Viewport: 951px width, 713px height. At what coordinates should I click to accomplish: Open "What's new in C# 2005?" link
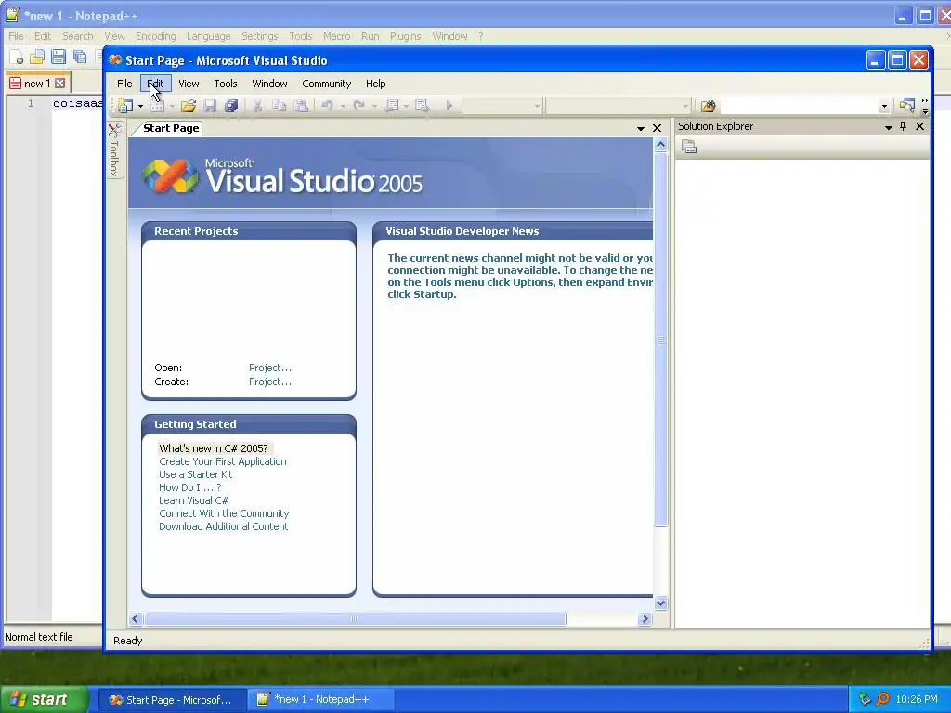[214, 448]
